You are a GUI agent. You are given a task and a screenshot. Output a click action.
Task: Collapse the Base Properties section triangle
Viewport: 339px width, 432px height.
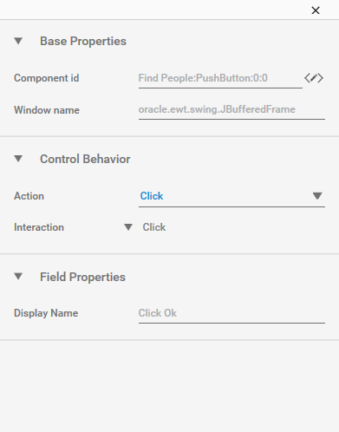(18, 41)
